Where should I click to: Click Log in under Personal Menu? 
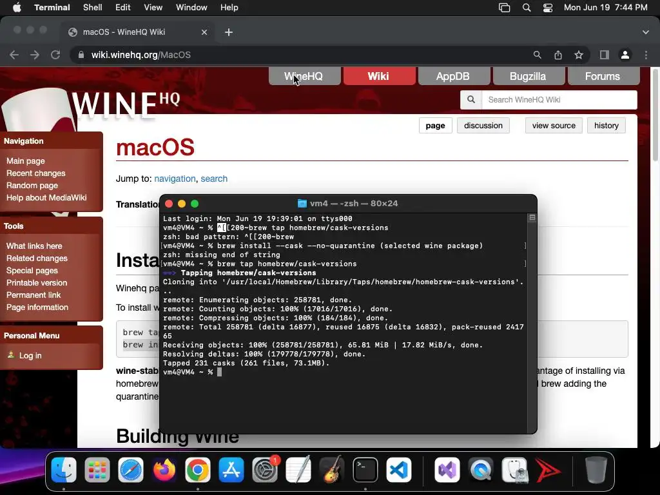click(x=30, y=356)
